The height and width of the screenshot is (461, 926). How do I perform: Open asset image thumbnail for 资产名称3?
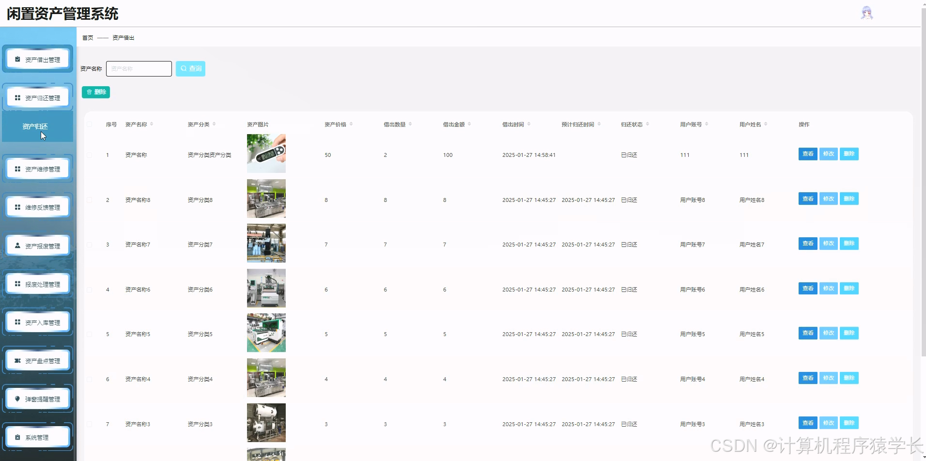[x=266, y=423]
